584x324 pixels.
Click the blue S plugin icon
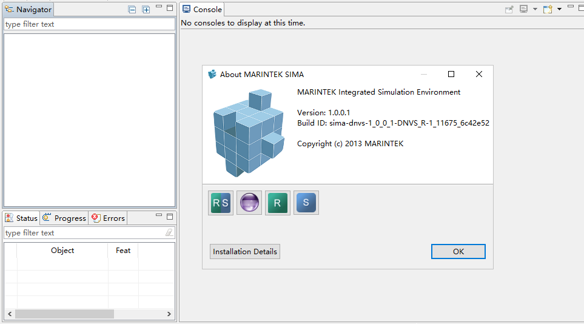click(306, 203)
